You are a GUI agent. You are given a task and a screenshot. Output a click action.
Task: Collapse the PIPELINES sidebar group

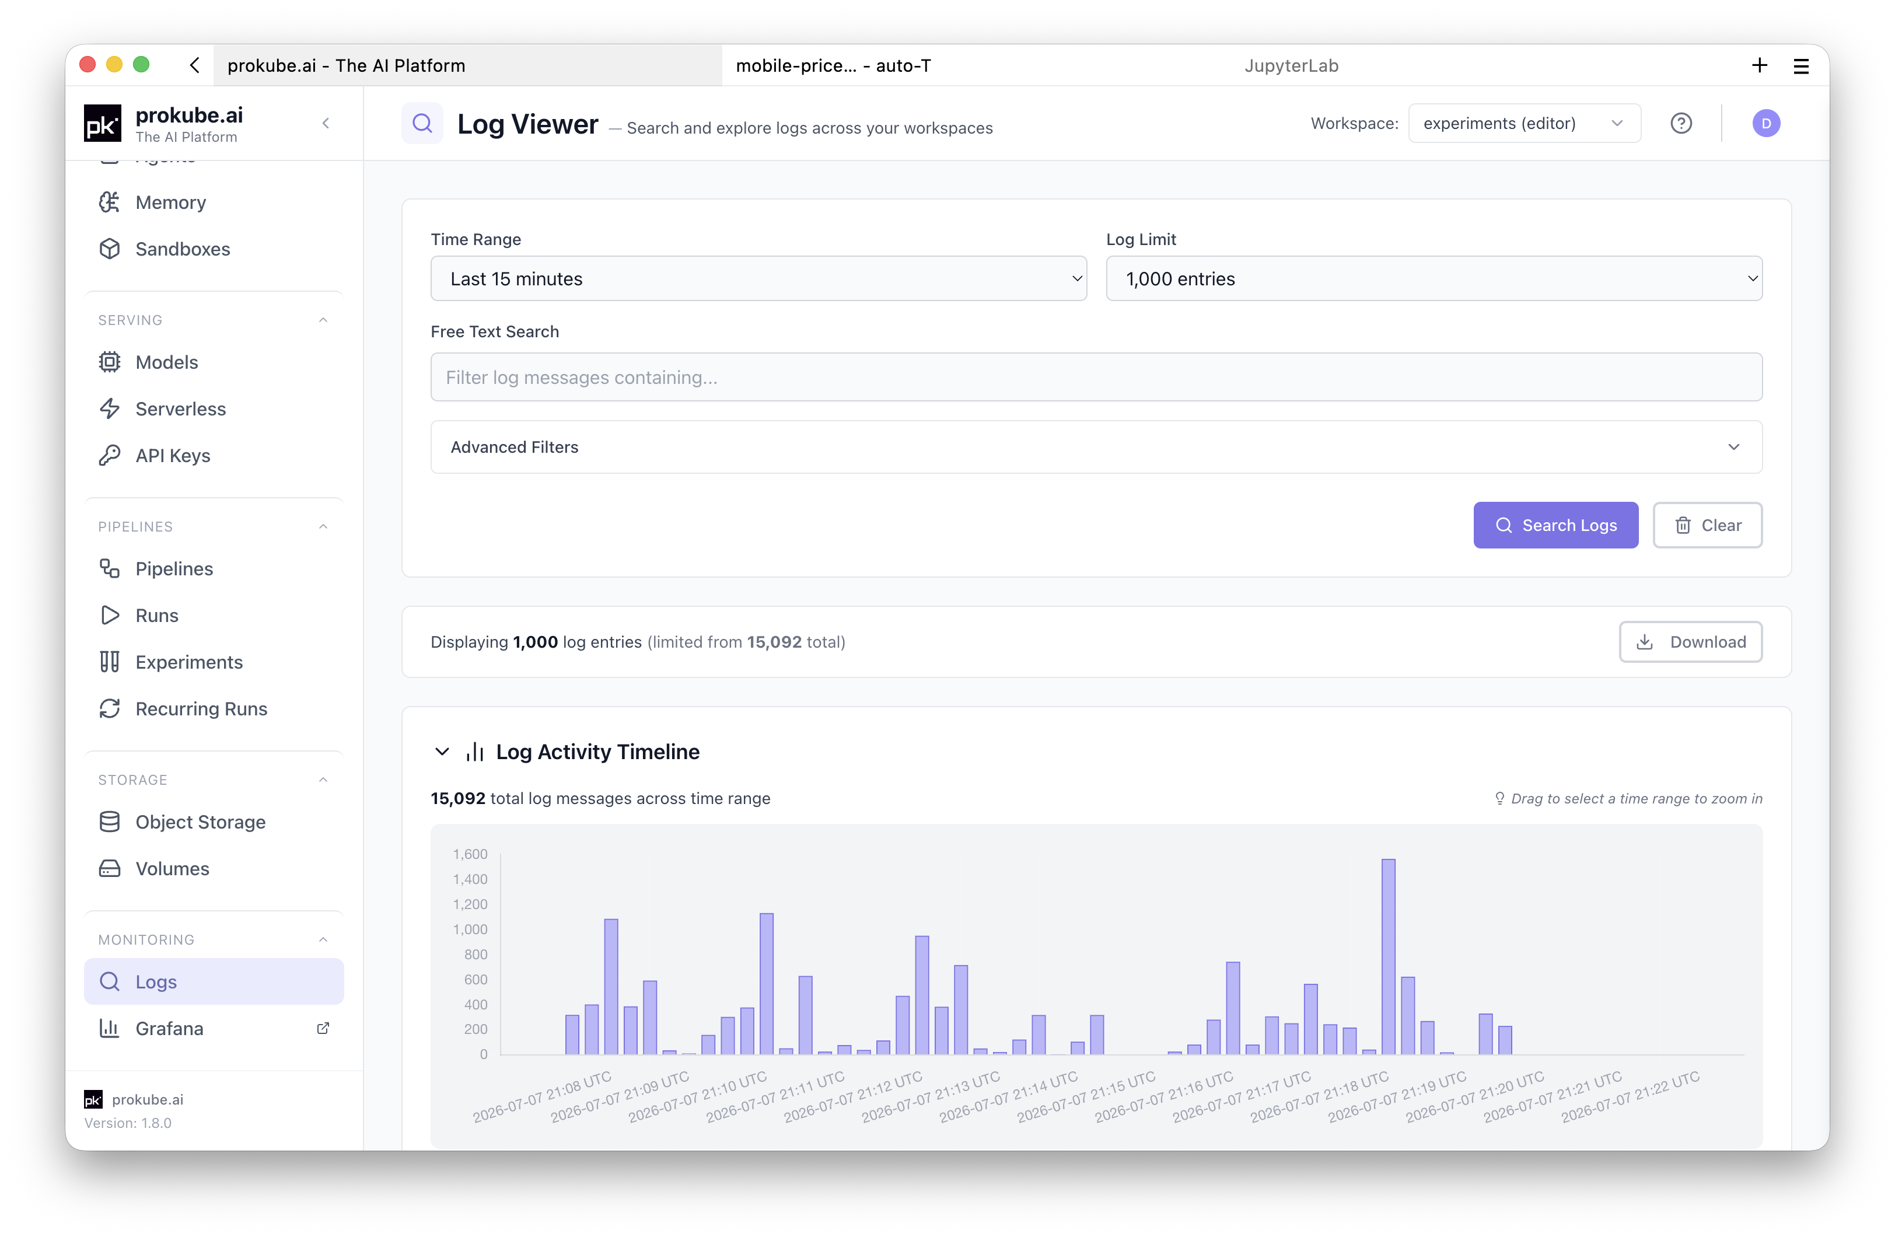[323, 526]
